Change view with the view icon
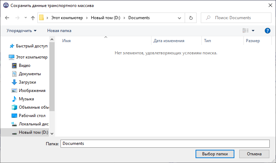The width and height of the screenshot is (276, 163). 246,31
